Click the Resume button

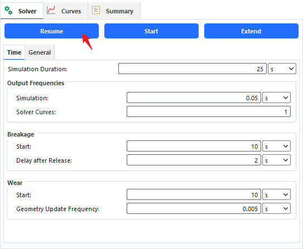pyautogui.click(x=51, y=31)
